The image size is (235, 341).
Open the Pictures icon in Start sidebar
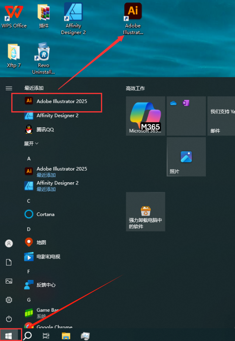9,281
